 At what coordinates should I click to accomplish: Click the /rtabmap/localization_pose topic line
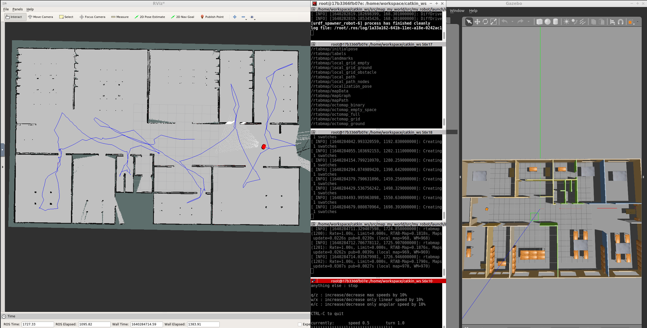tap(341, 86)
